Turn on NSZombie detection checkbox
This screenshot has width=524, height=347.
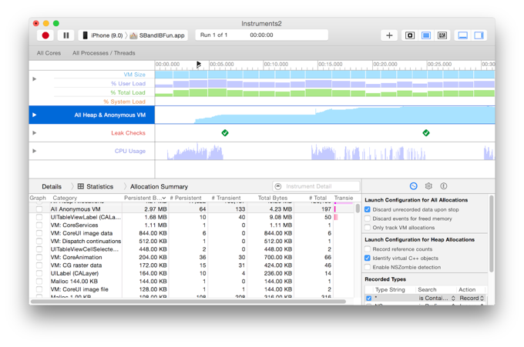[x=368, y=267]
